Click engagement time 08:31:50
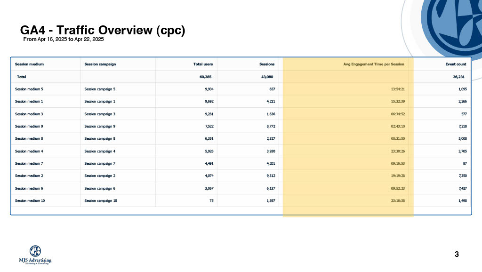Image resolution: width=482 pixels, height=272 pixels. pos(398,139)
